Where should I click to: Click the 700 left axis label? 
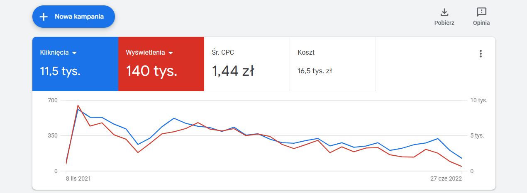pyautogui.click(x=54, y=100)
